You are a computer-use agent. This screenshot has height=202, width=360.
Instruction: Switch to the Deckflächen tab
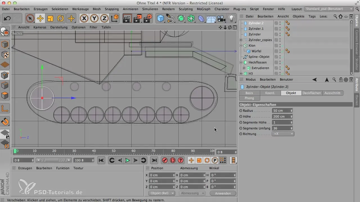(x=312, y=93)
